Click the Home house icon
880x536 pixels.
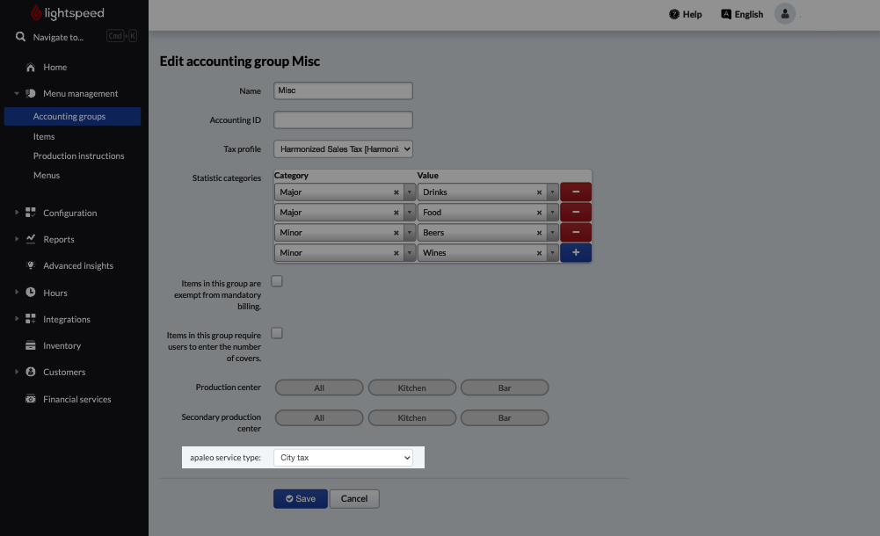pos(31,68)
